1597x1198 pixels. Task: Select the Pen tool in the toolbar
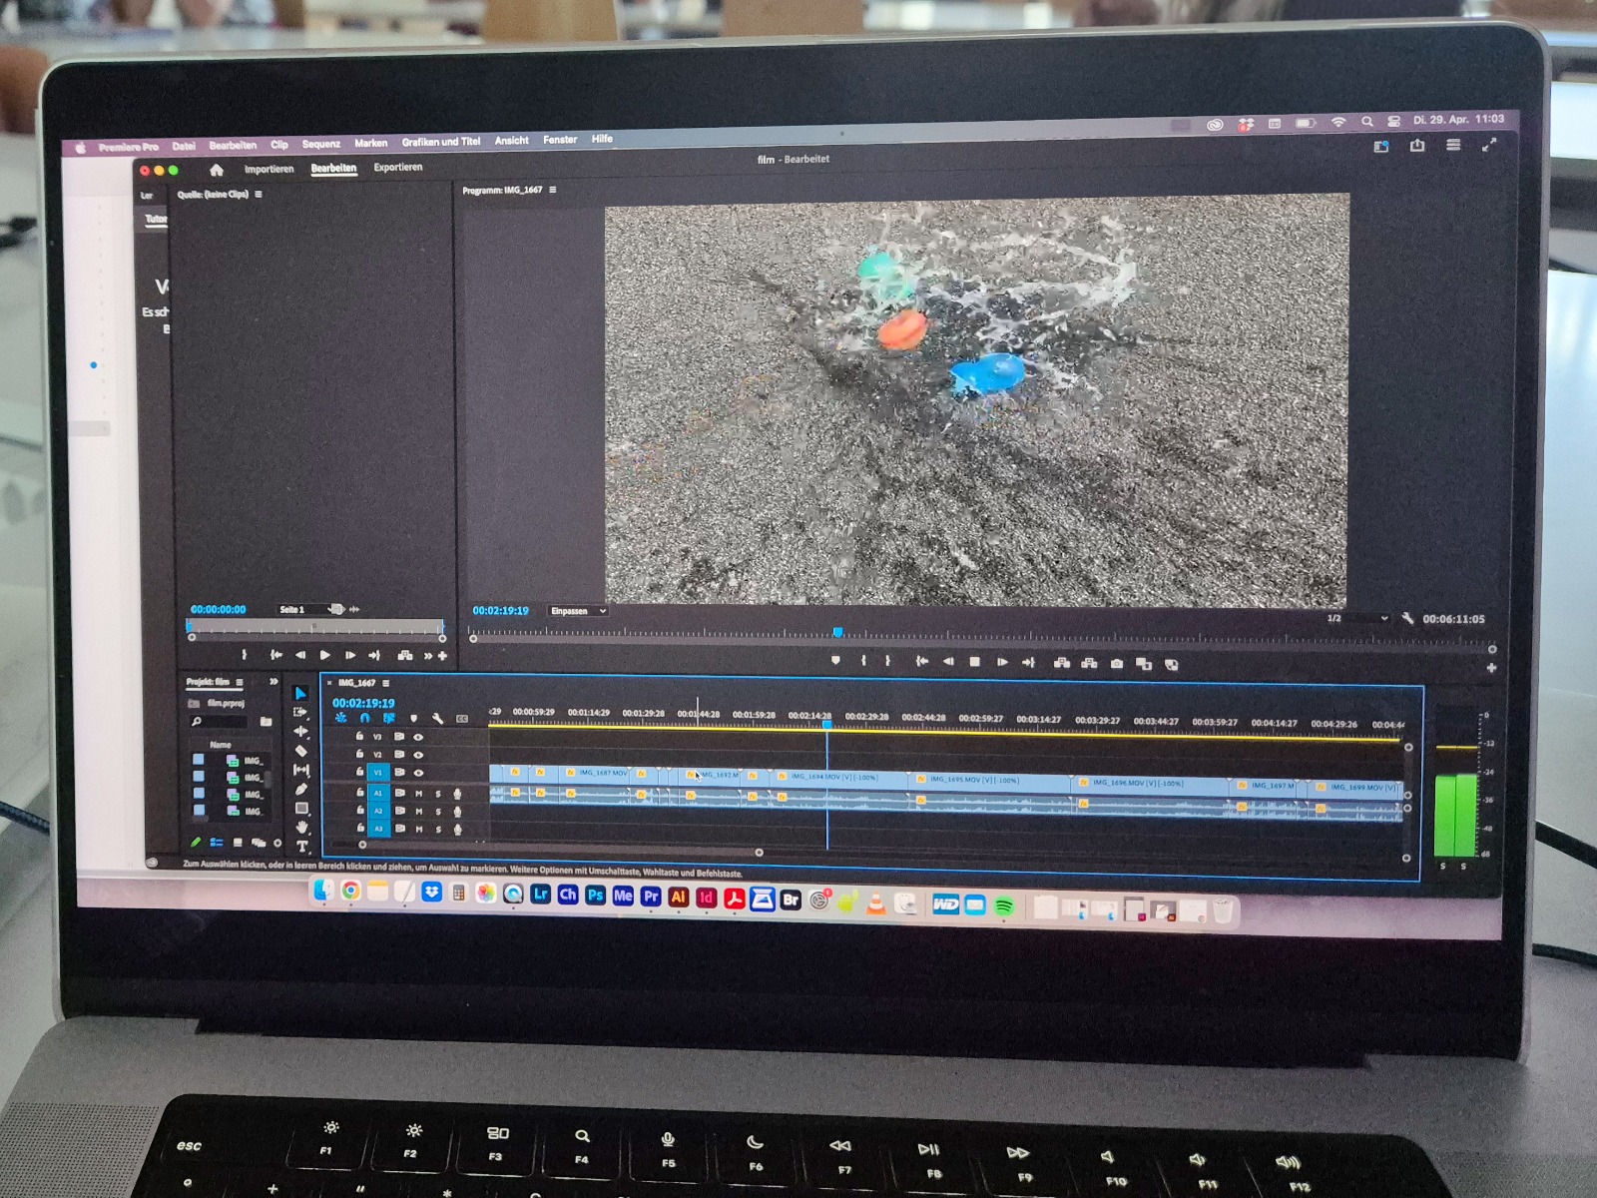pos(301,789)
